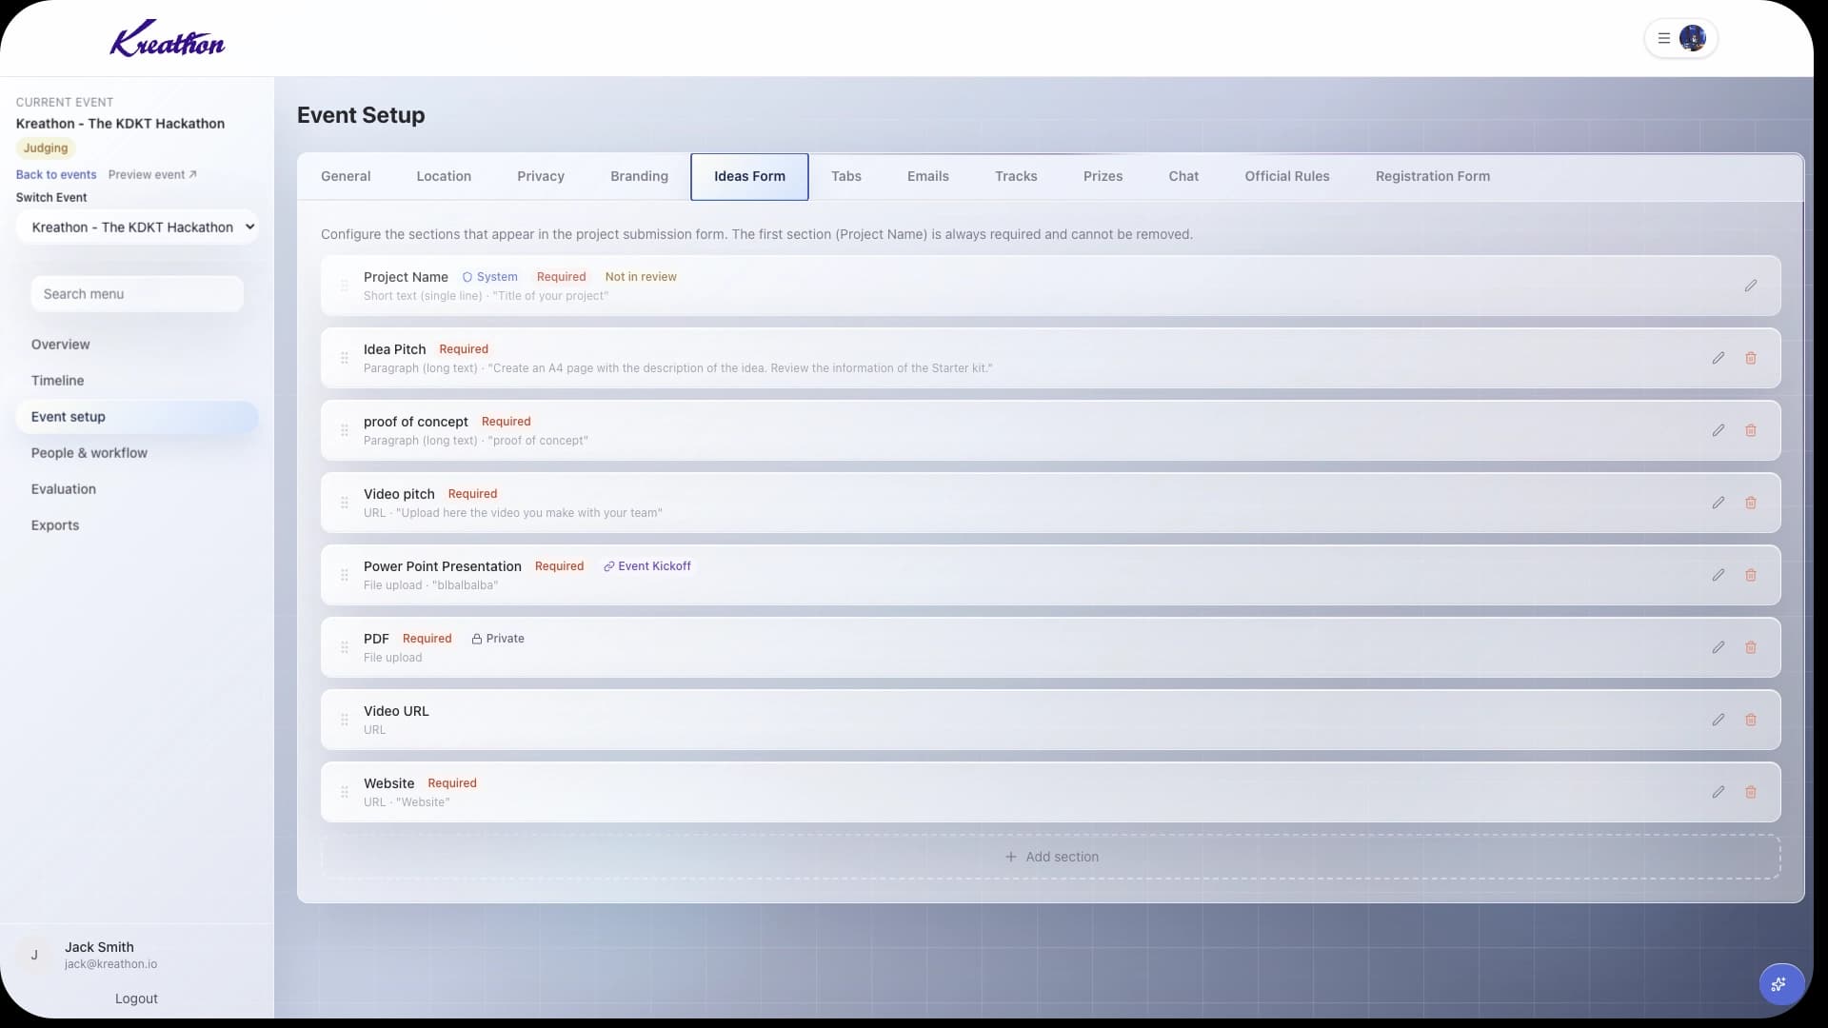Grab the proof of concept drag handle
This screenshot has height=1028, width=1828.
pos(345,430)
